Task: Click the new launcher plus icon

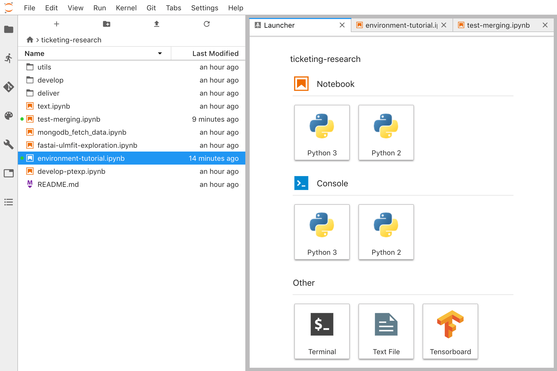Action: point(57,24)
